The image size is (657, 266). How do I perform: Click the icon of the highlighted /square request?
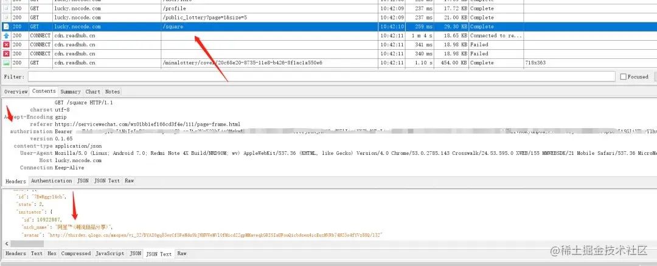click(x=6, y=26)
